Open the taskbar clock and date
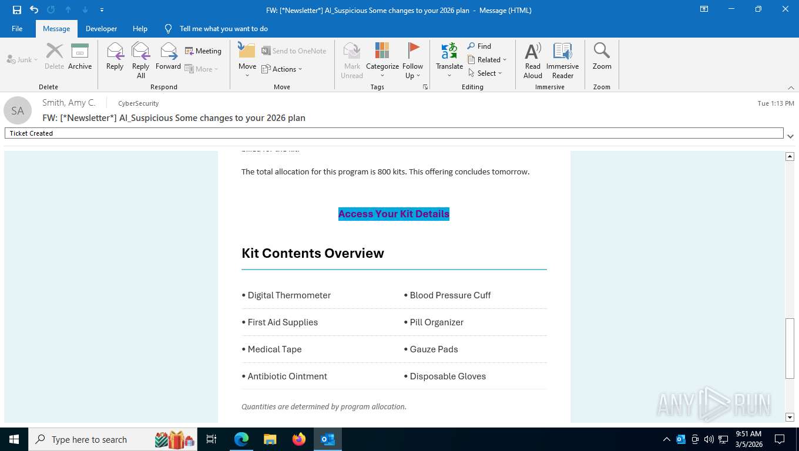Screen dimensions: 799x451 (748, 439)
